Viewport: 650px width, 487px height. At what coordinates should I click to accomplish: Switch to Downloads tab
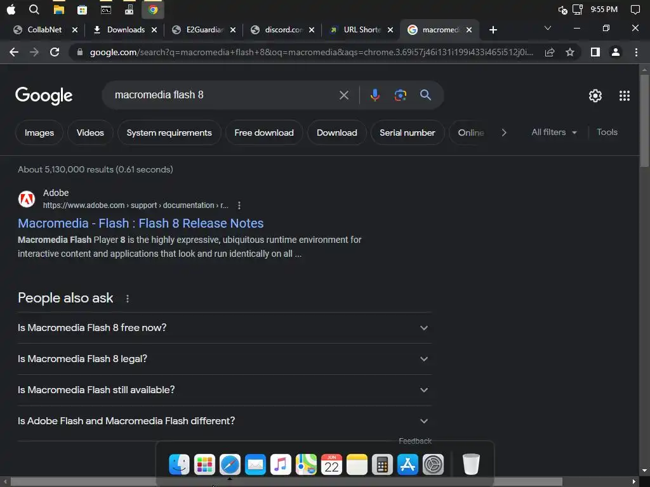coord(126,30)
